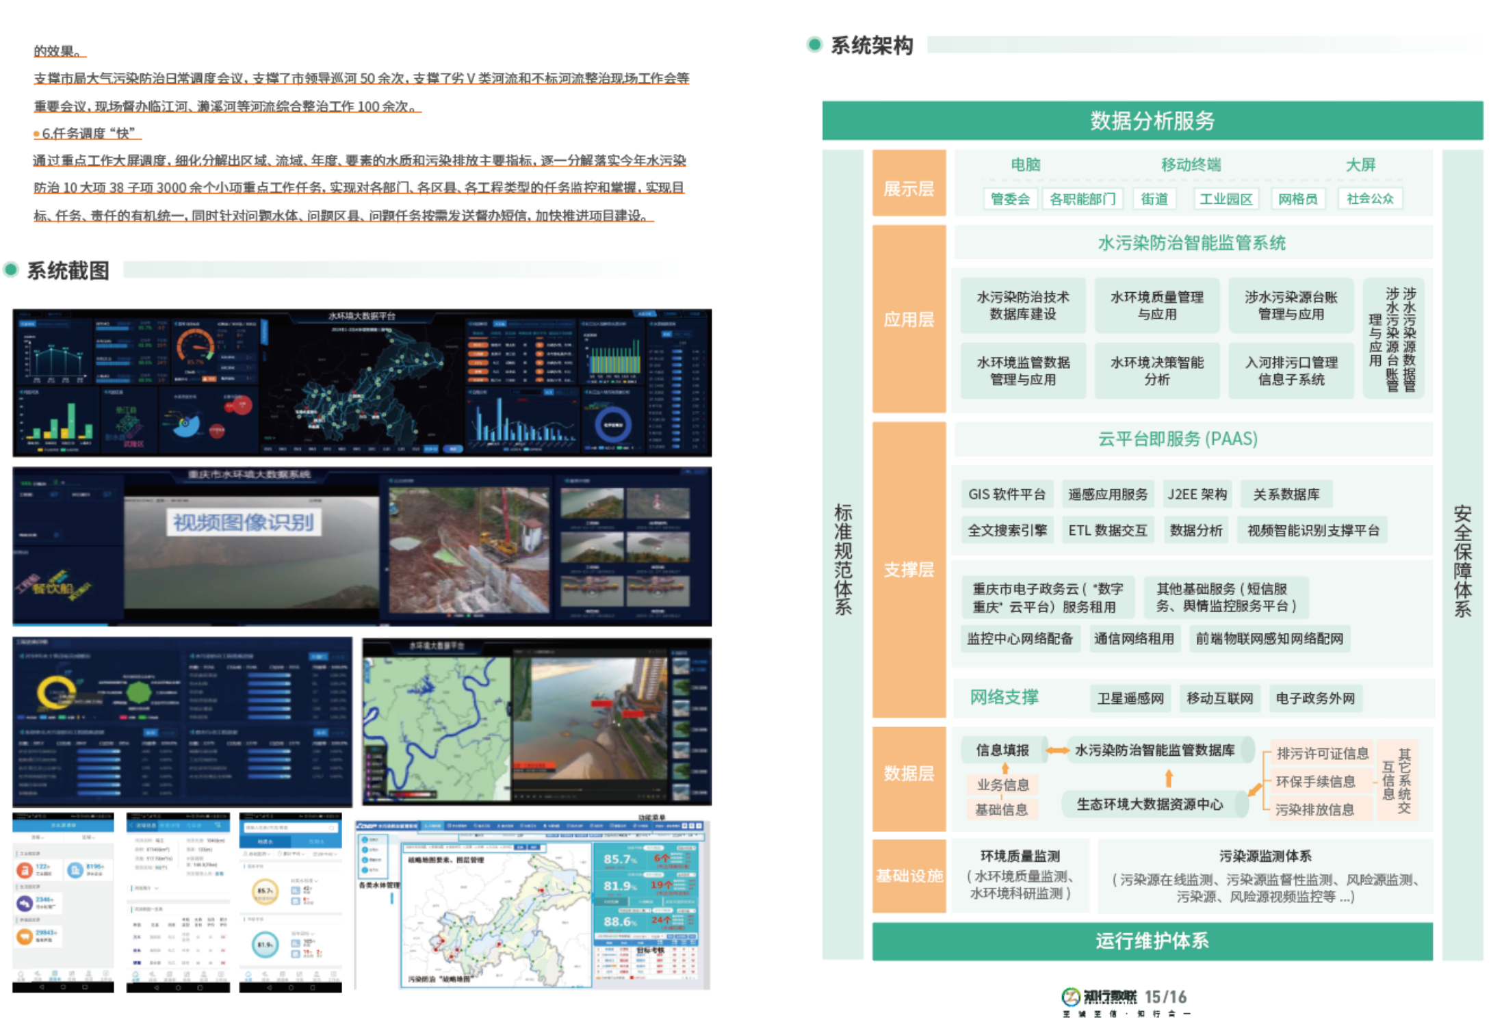Click the 水环境质量管理与应用 box
This screenshot has width=1504, height=1022.
pos(1157,305)
